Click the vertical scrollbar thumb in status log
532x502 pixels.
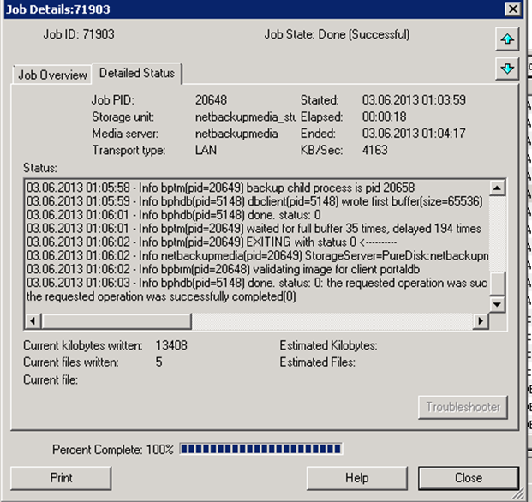pyautogui.click(x=497, y=284)
